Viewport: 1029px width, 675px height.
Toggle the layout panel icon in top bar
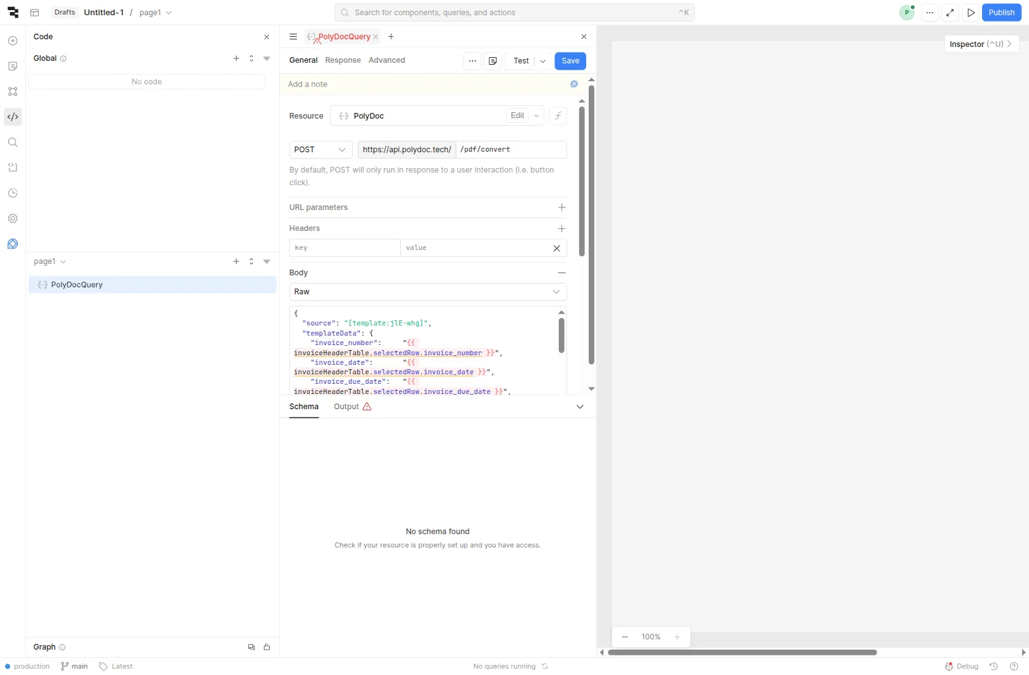pos(35,13)
